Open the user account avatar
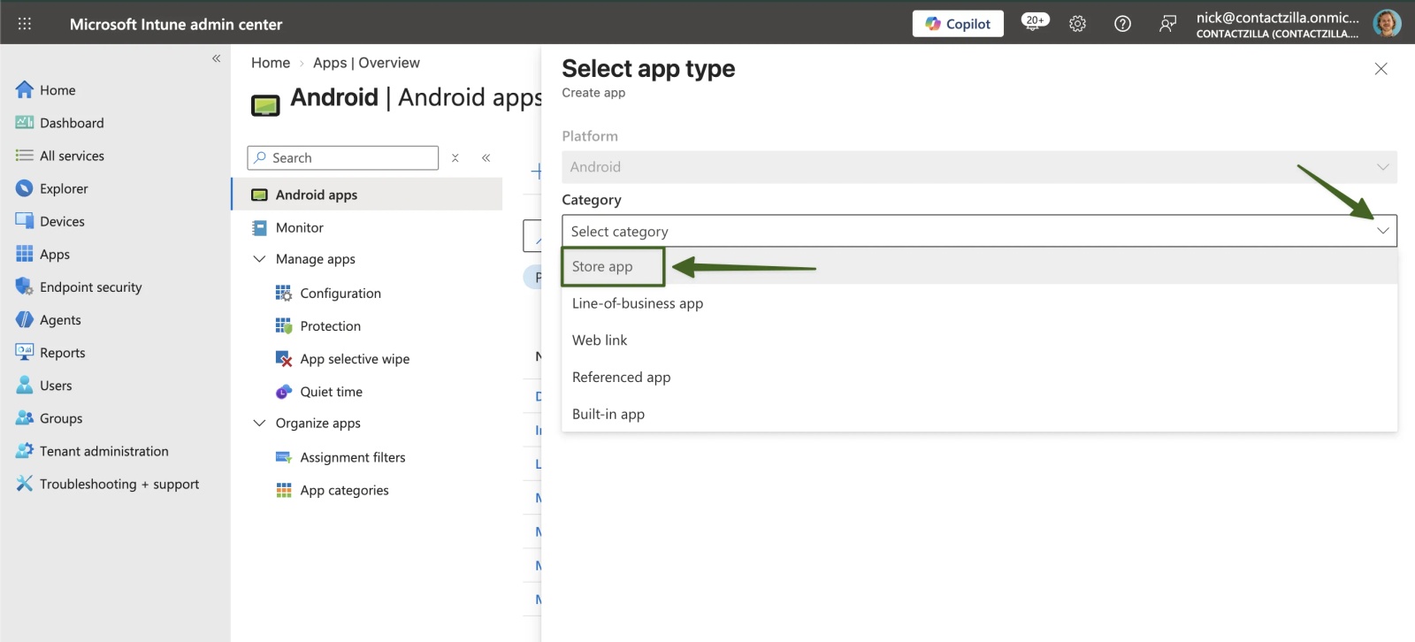 coord(1387,24)
